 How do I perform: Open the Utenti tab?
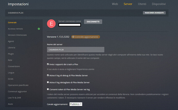pos(142,4)
